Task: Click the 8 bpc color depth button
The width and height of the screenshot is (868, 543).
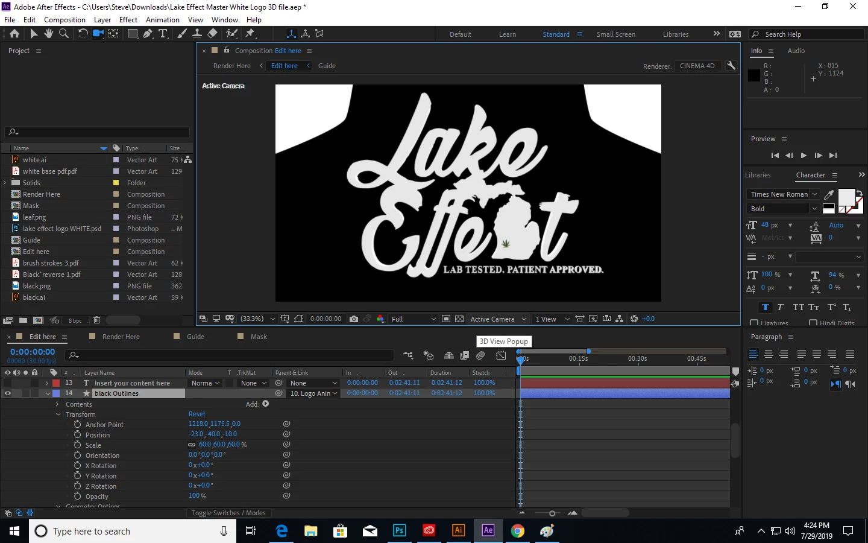Action: tap(75, 320)
